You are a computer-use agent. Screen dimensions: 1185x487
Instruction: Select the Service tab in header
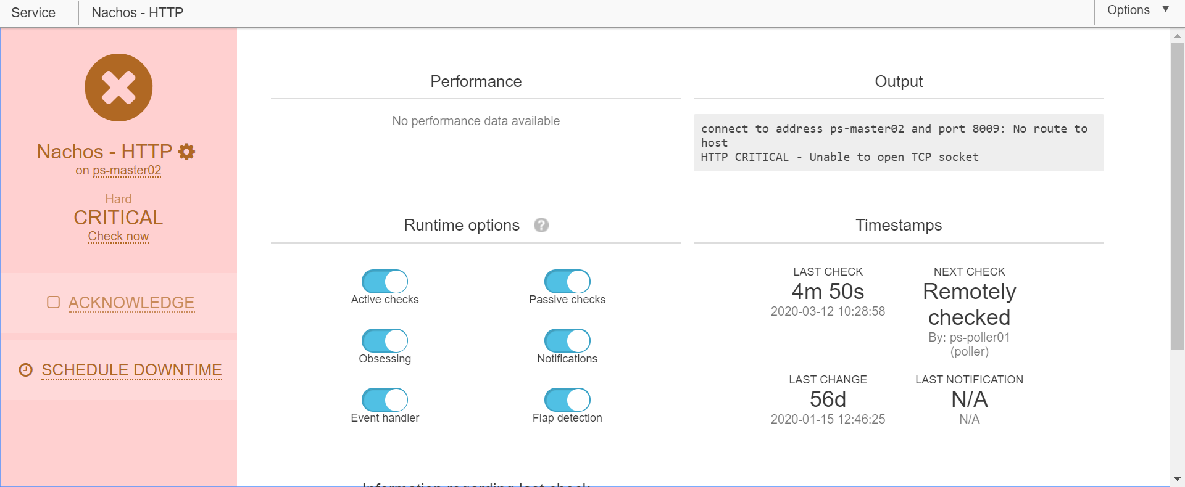click(33, 13)
